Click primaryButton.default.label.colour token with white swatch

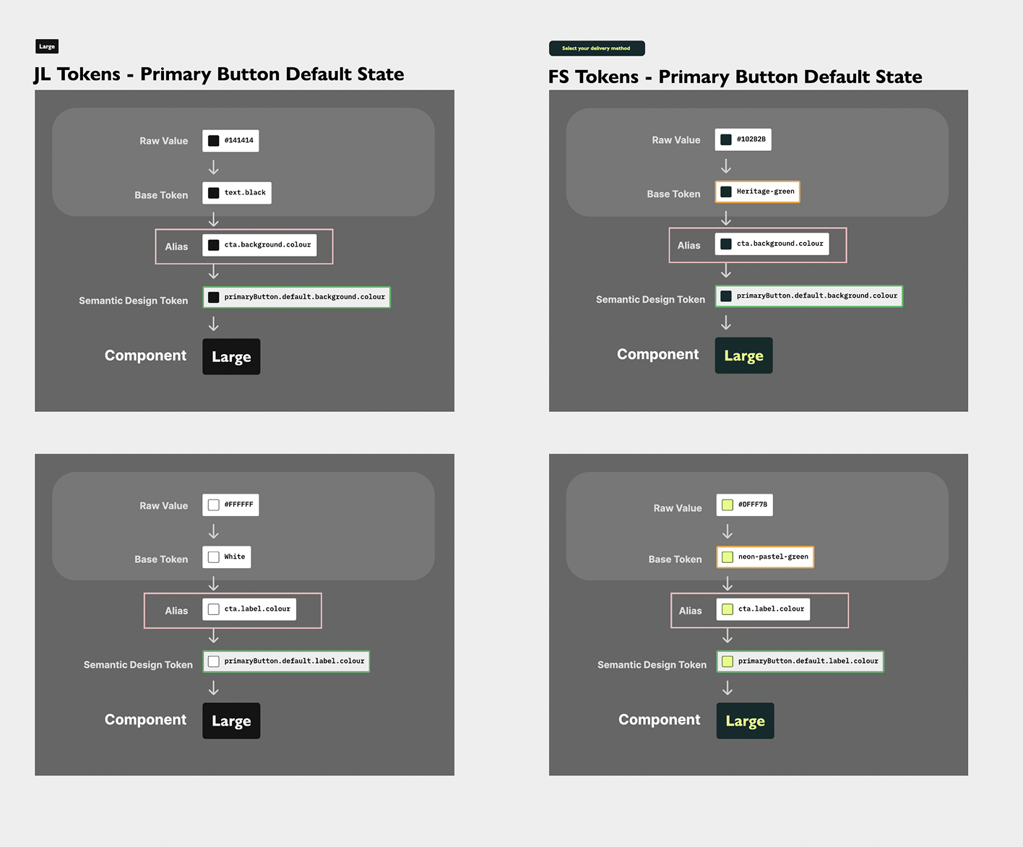[286, 661]
